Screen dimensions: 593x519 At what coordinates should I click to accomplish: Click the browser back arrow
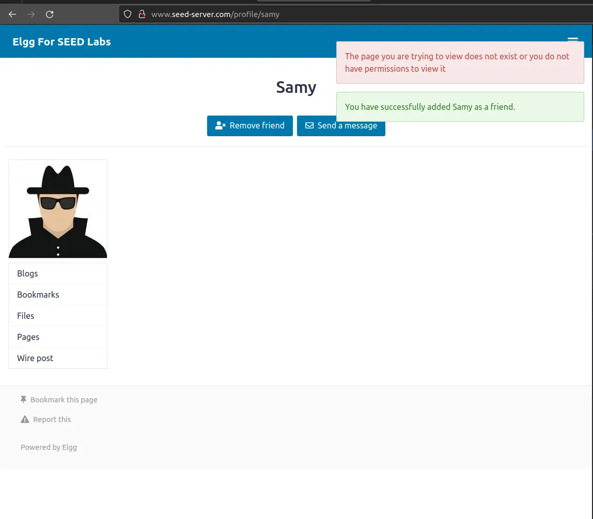point(12,14)
